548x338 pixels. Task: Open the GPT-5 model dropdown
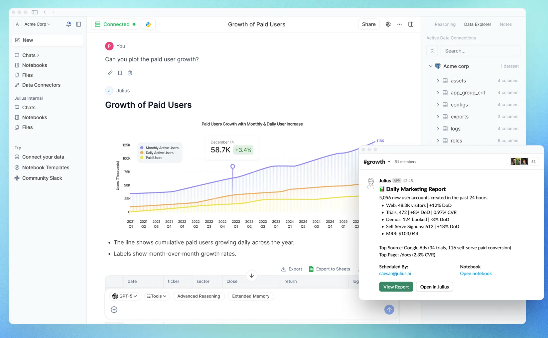coord(125,296)
